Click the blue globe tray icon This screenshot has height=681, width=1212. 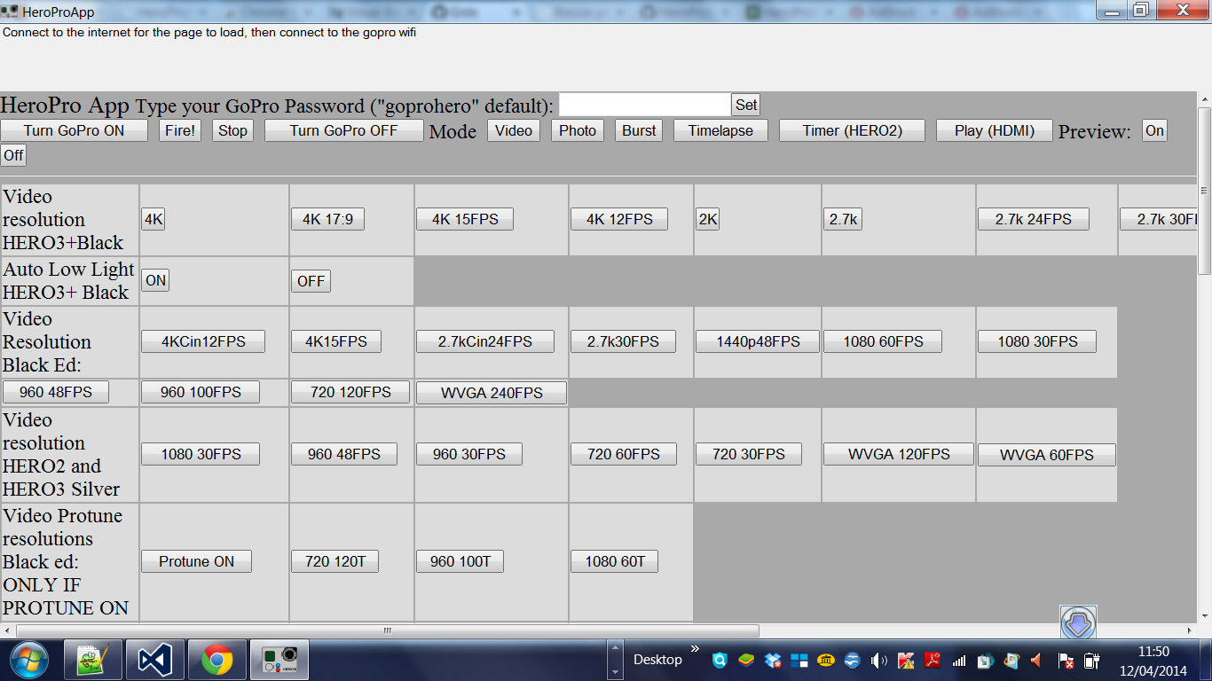coord(853,661)
